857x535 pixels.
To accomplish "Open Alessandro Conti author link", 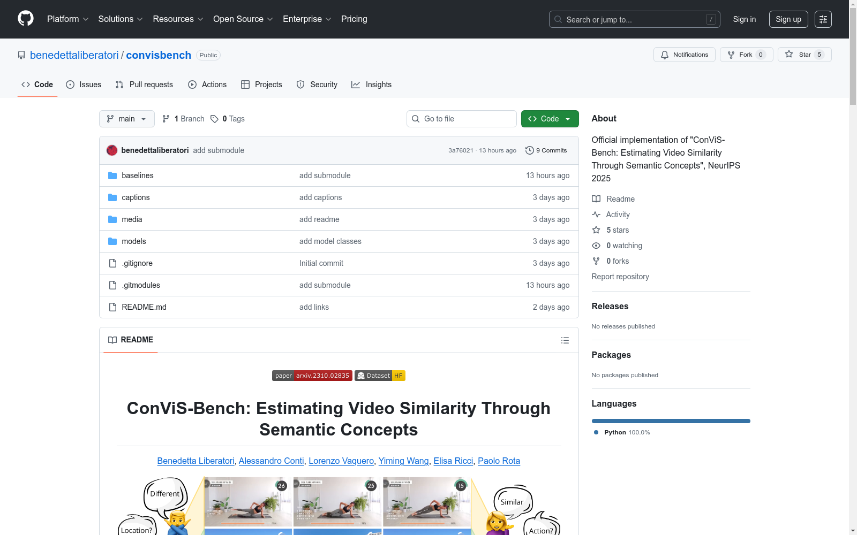I will click(272, 461).
